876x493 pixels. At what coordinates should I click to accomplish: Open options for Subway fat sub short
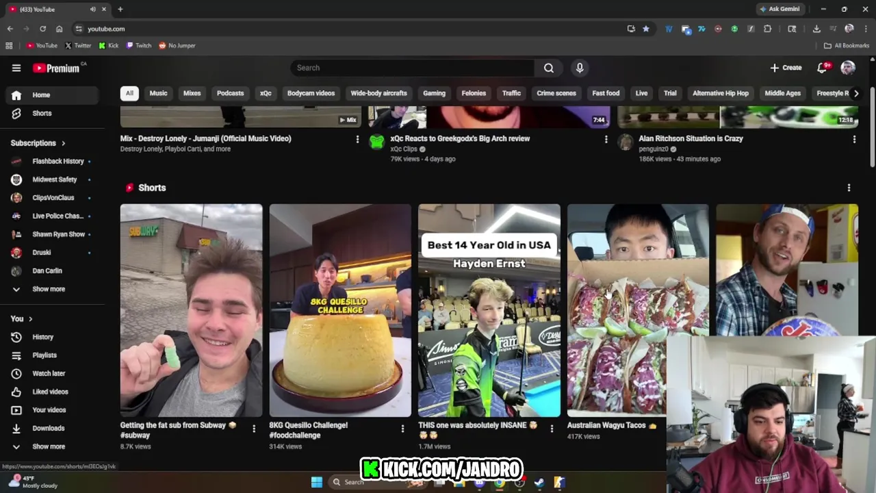pyautogui.click(x=253, y=429)
